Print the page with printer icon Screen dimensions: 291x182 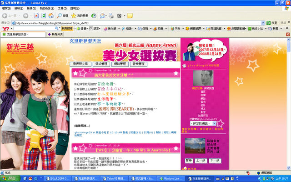point(111,16)
